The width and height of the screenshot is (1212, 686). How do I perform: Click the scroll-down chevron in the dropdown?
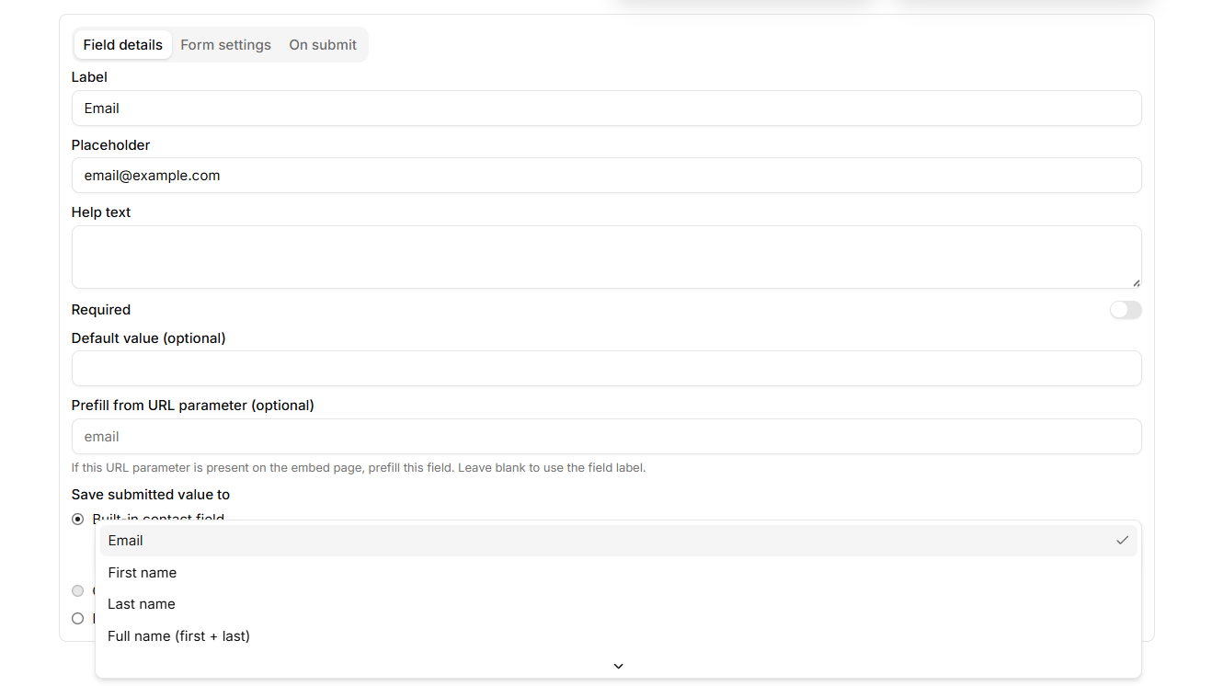pyautogui.click(x=619, y=666)
